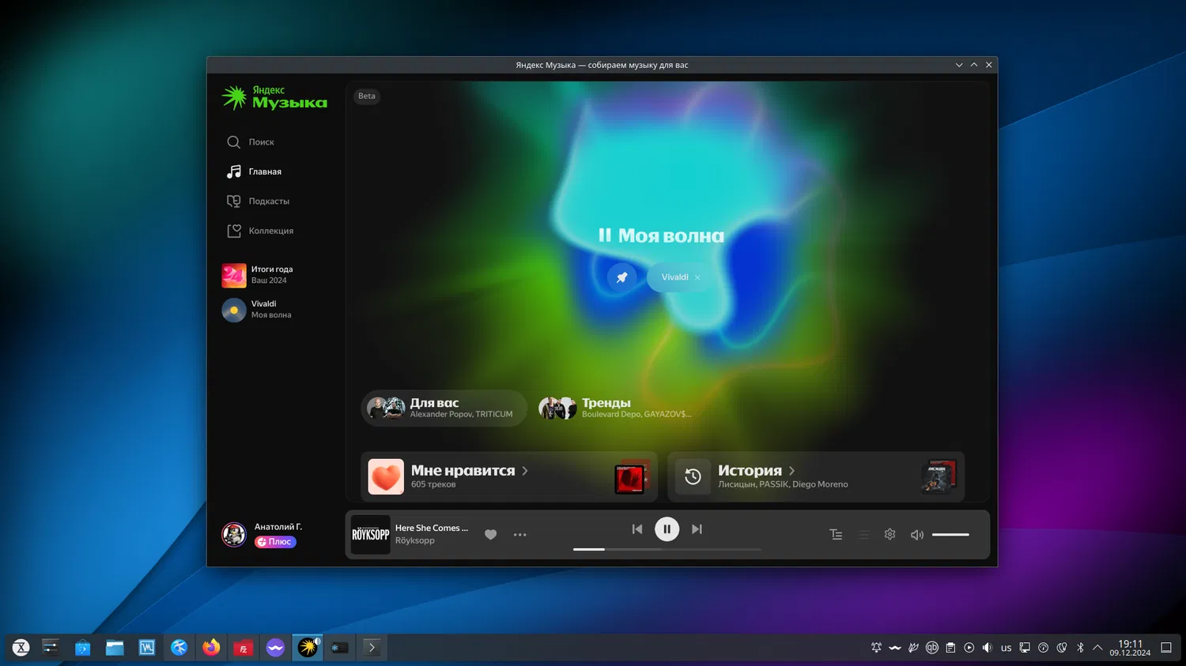Pin the Vivaldi wave with the pin icon
The image size is (1186, 666).
(x=621, y=277)
